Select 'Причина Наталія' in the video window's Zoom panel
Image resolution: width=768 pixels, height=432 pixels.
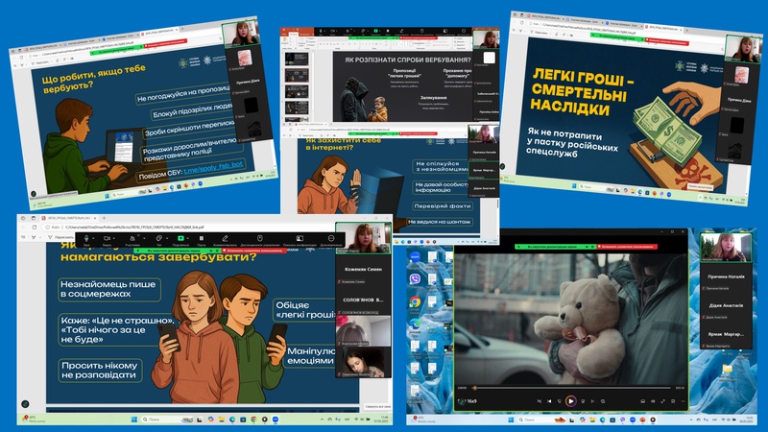point(726,276)
